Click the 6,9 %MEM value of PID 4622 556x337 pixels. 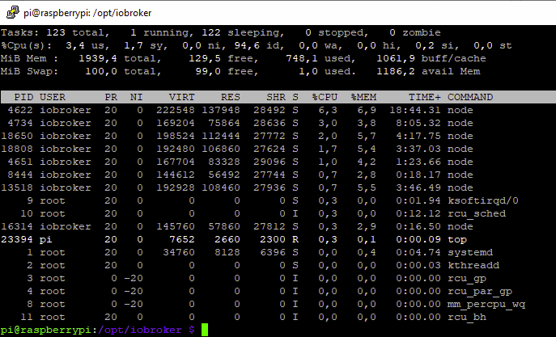[x=367, y=110]
